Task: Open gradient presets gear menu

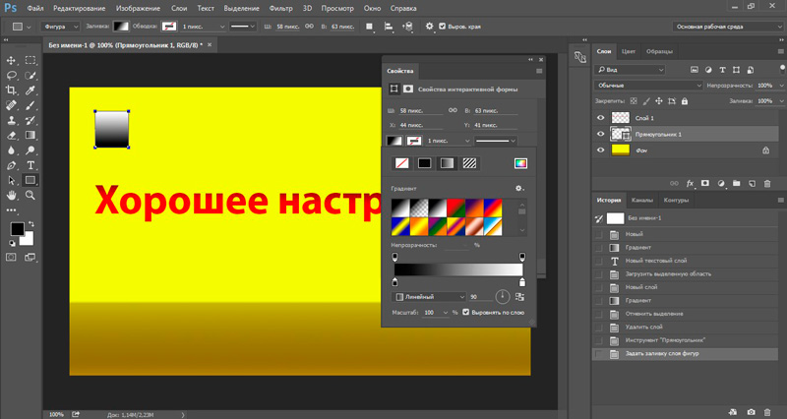Action: [518, 188]
